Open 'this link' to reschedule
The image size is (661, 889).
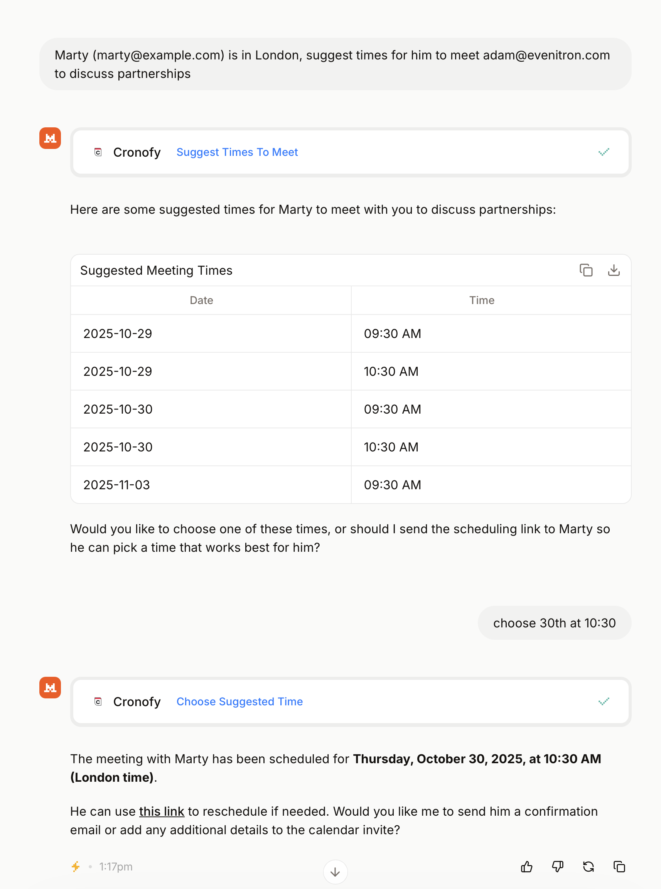point(161,811)
